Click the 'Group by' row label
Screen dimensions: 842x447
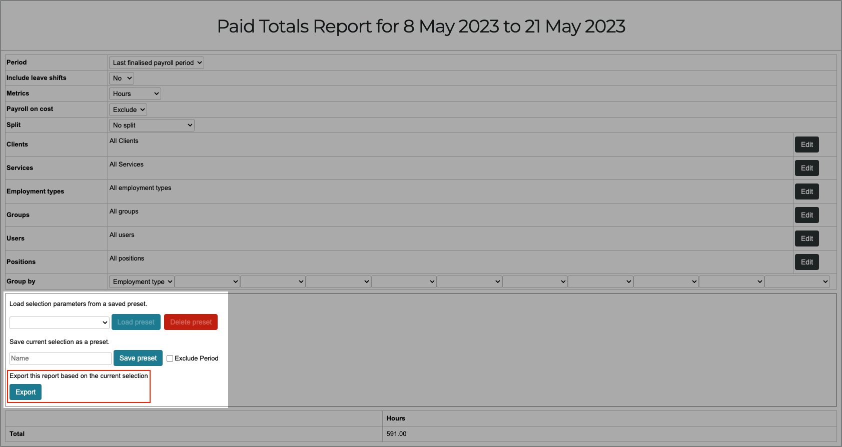(21, 281)
